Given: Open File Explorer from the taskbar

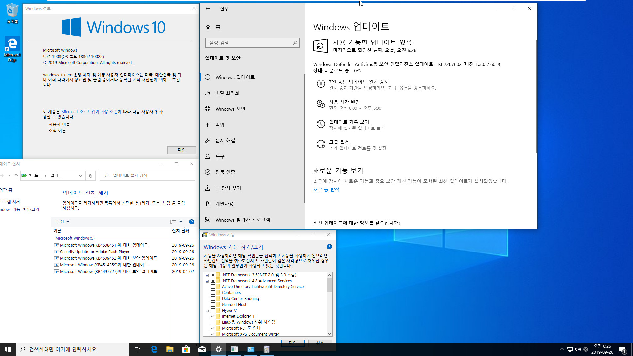Looking at the screenshot, I should click(x=170, y=349).
